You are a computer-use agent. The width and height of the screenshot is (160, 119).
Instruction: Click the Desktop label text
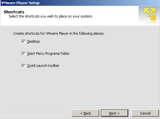pyautogui.click(x=33, y=41)
